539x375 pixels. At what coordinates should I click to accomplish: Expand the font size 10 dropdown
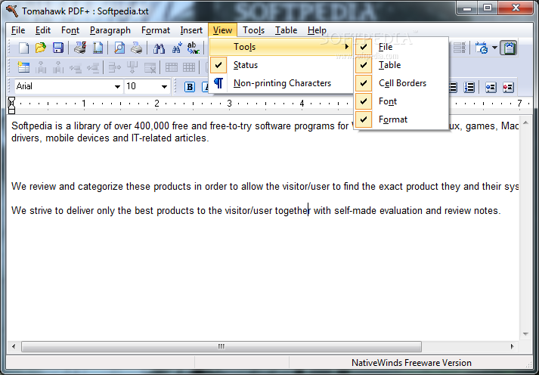tap(164, 87)
